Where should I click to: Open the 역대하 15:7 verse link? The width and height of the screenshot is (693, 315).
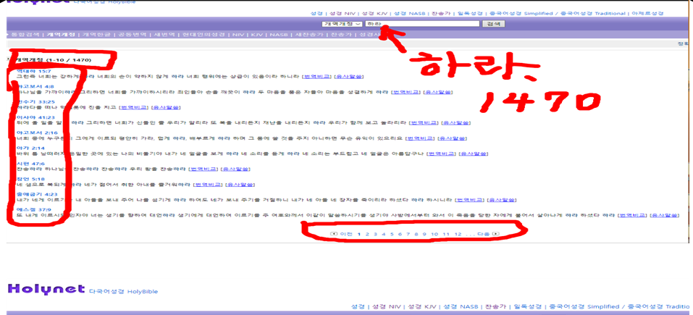[33, 72]
